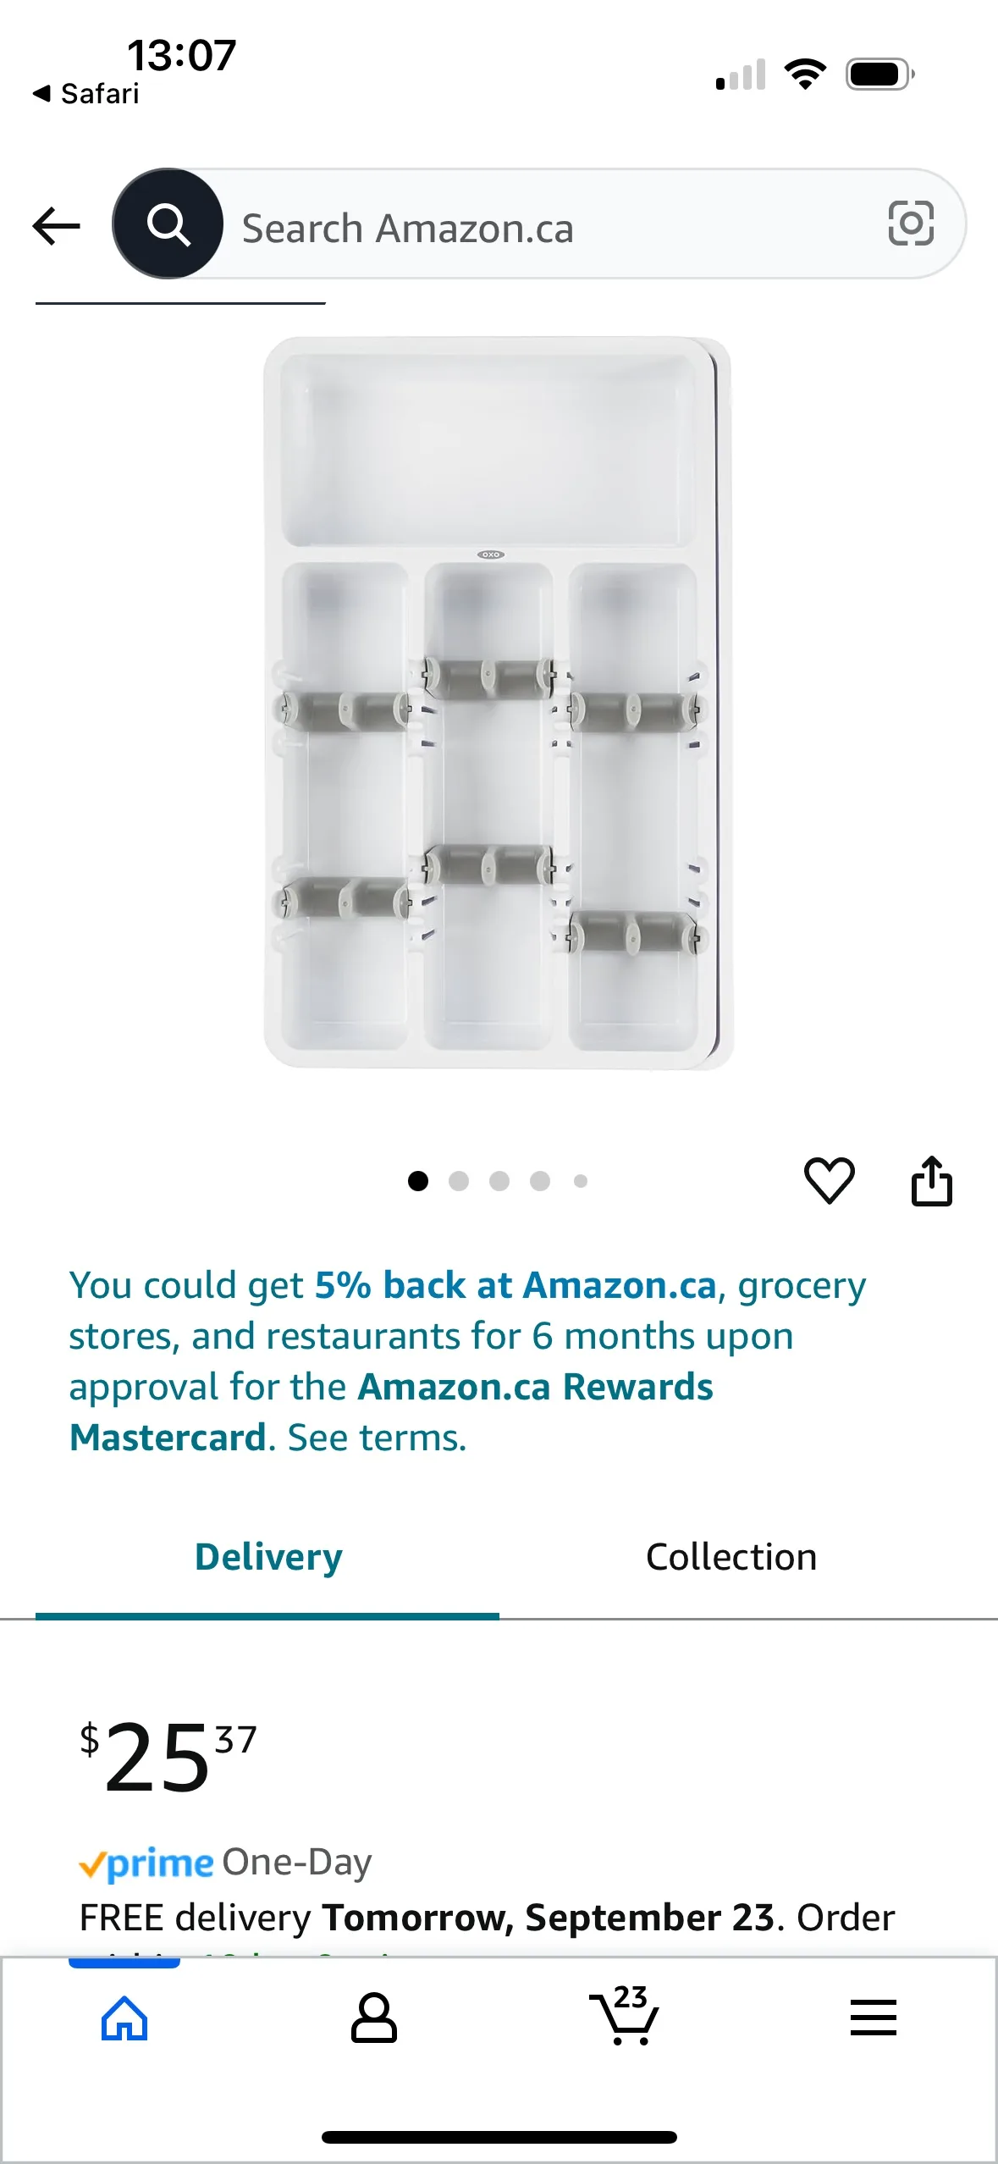Tap the drawer organizer product image
The image size is (998, 2164).
498,703
